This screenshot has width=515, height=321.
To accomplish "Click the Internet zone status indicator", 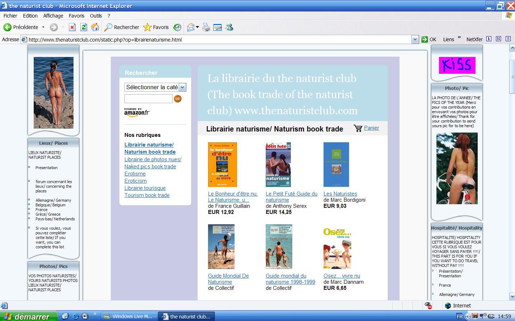I will (x=458, y=306).
